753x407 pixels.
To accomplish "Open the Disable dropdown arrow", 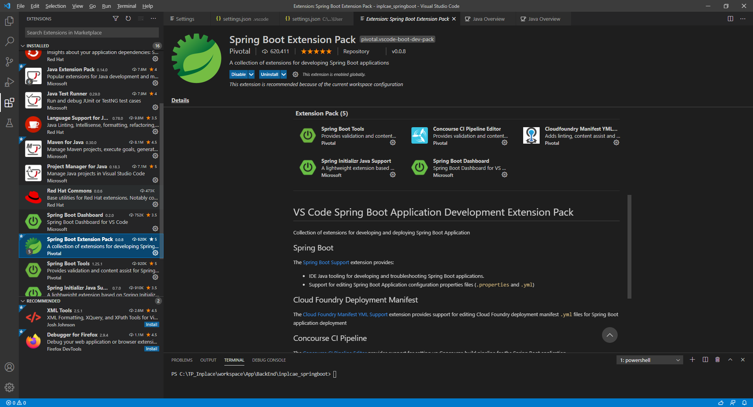I will (251, 74).
